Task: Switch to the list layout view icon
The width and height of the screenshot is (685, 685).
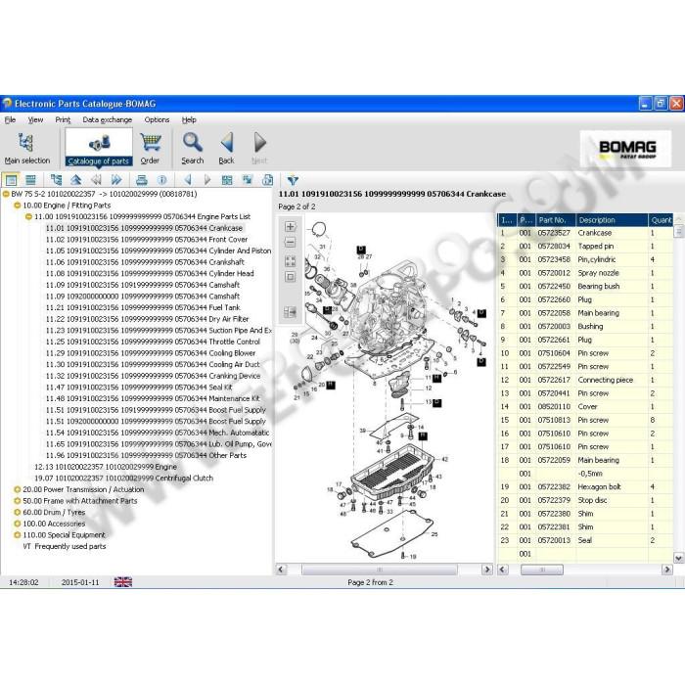Action: pos(30,180)
